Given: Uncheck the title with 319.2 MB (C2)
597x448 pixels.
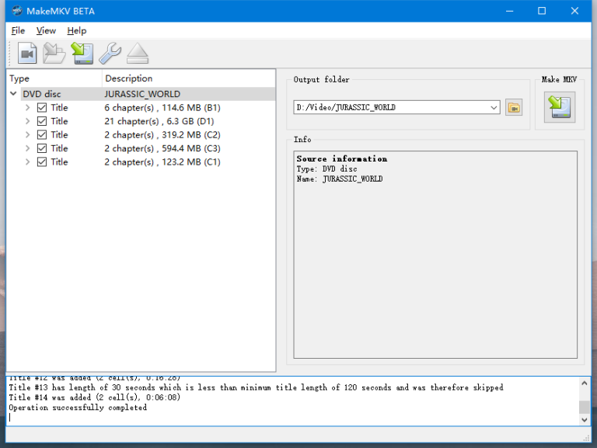Looking at the screenshot, I should tap(42, 135).
